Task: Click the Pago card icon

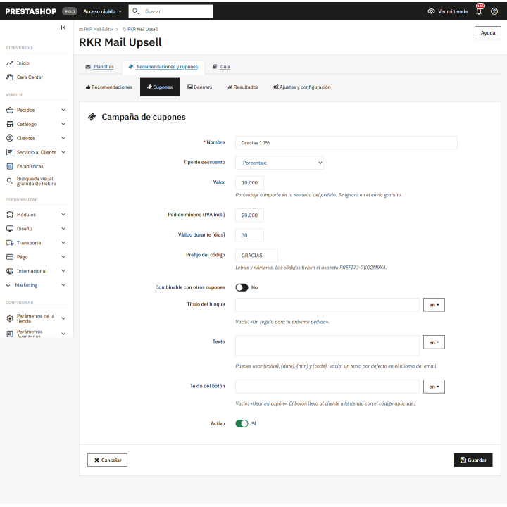Action: click(10, 257)
